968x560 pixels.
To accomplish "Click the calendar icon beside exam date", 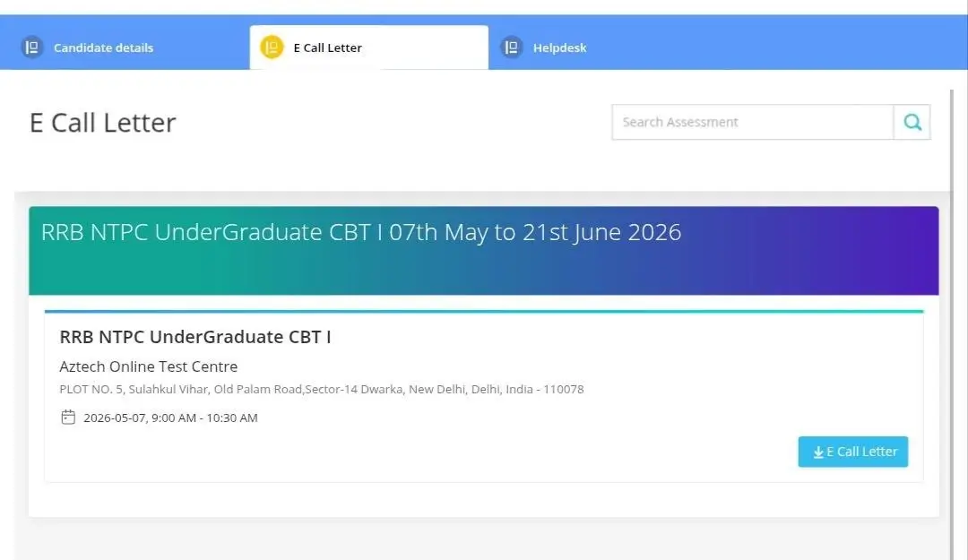I will (68, 418).
